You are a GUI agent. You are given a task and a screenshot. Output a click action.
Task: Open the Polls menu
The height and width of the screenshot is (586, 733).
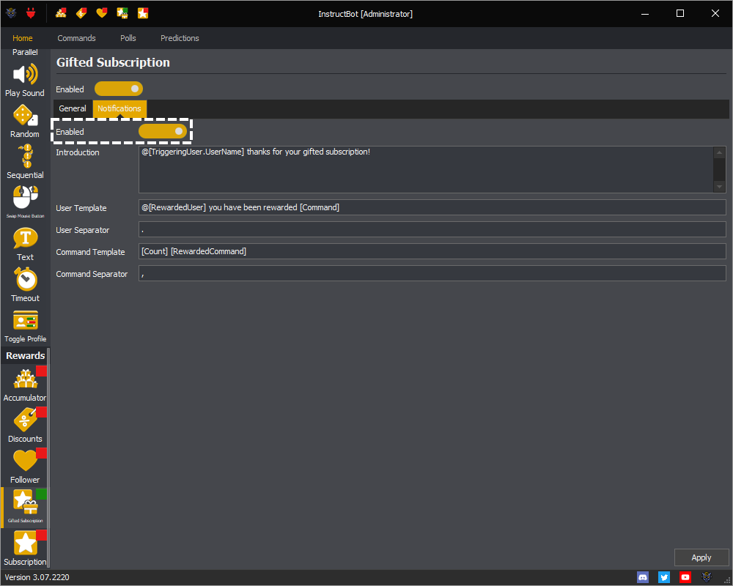tap(128, 38)
